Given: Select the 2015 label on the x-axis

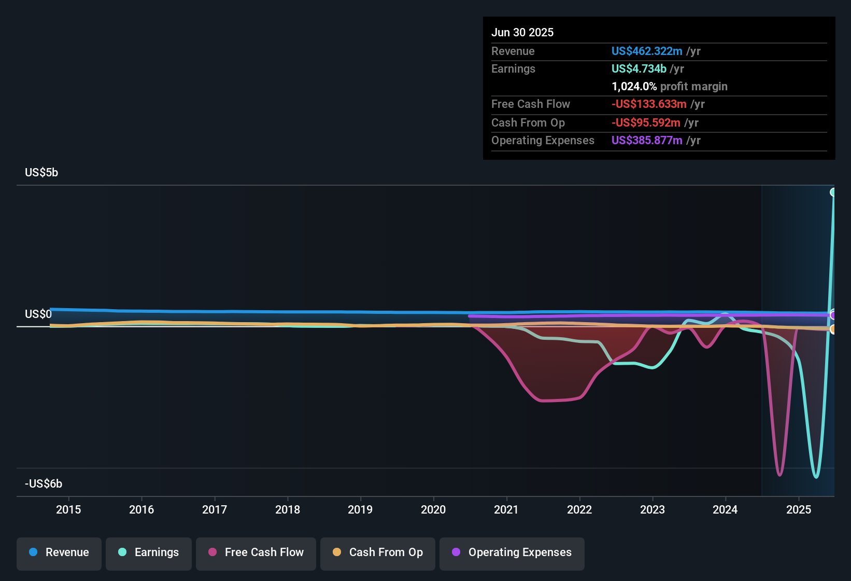Looking at the screenshot, I should coord(68,509).
